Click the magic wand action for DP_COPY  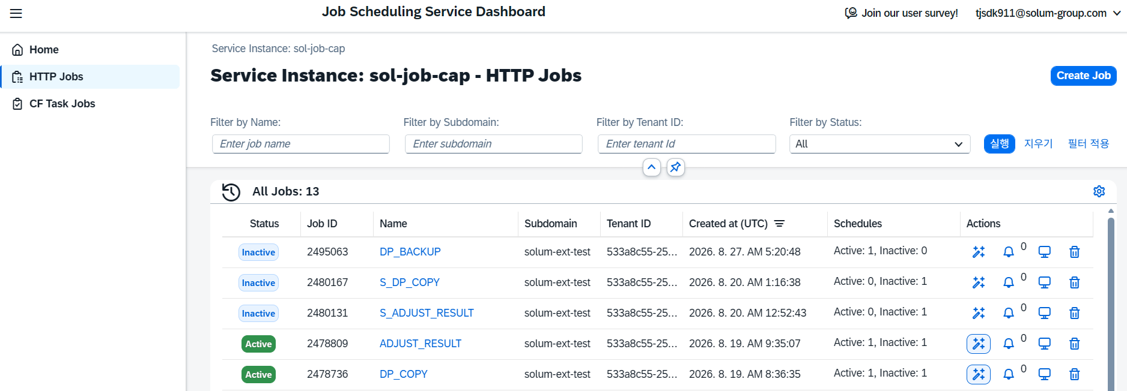click(979, 375)
